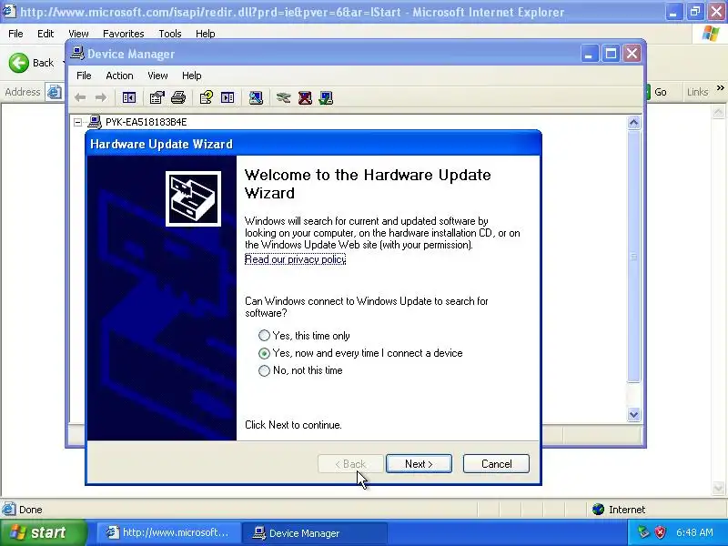Switch to the microsoft.com IE taskbar button
The height and width of the screenshot is (546, 728).
pyautogui.click(x=168, y=533)
